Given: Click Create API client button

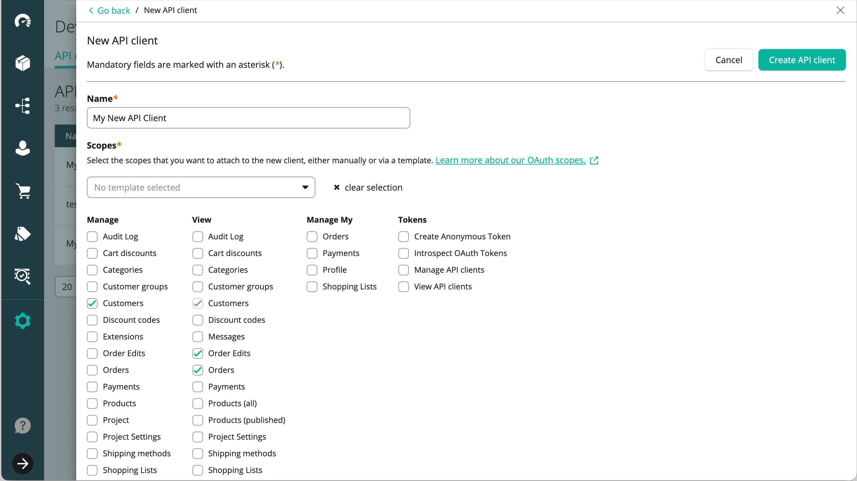Looking at the screenshot, I should (802, 60).
